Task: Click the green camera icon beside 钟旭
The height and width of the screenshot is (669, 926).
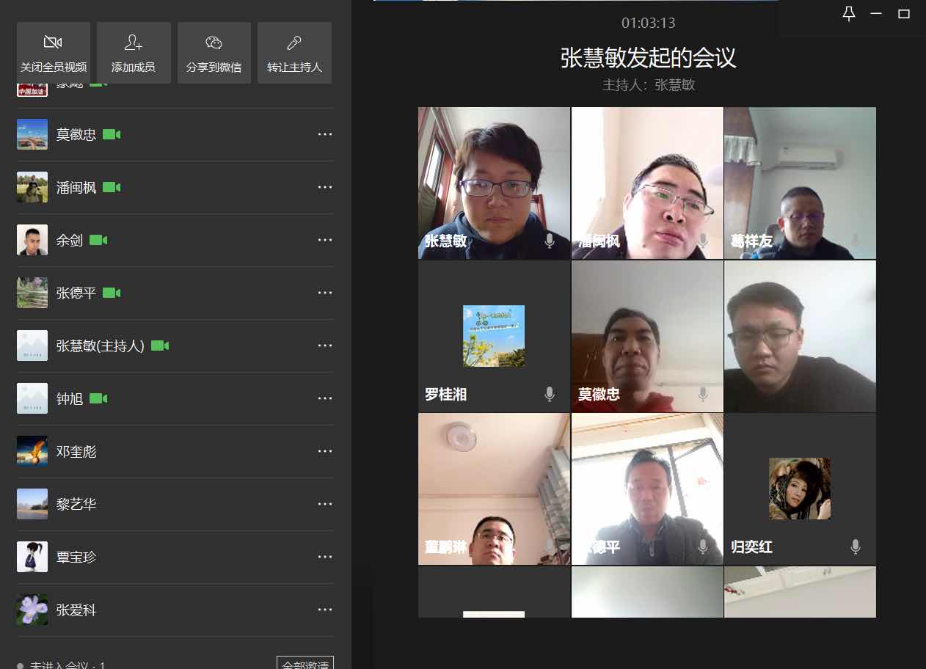Action: pos(98,398)
